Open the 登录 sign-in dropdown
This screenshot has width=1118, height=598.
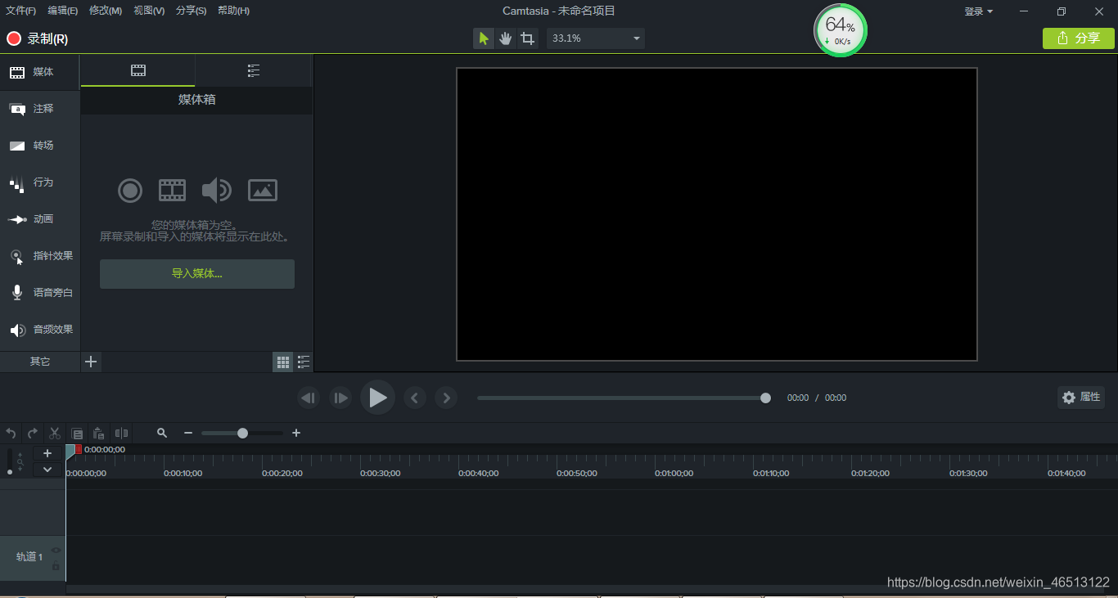[x=979, y=11]
